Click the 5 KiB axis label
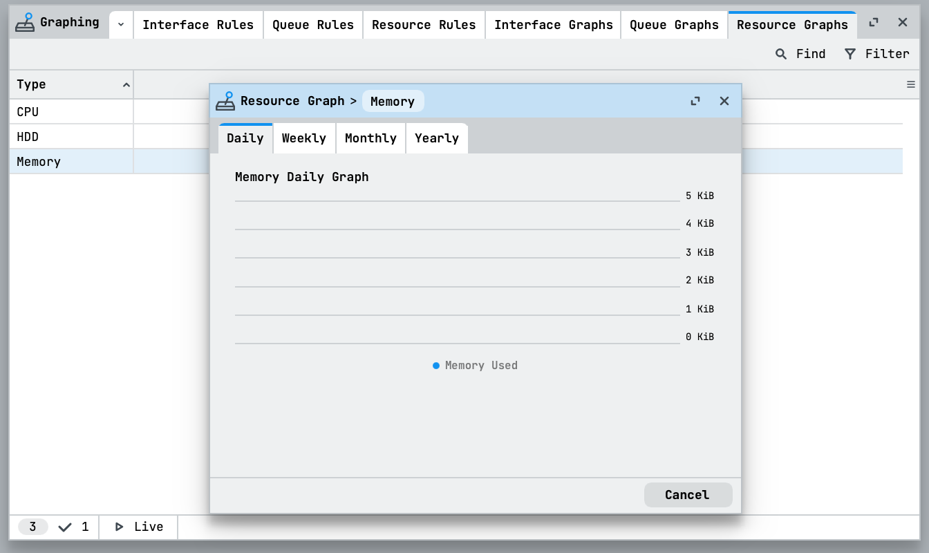Screen dimensions: 929x553 [x=700, y=196]
